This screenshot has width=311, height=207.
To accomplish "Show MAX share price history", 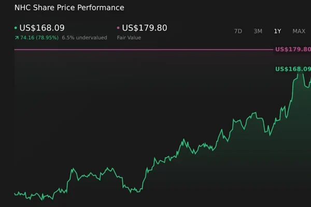I will pyautogui.click(x=299, y=31).
